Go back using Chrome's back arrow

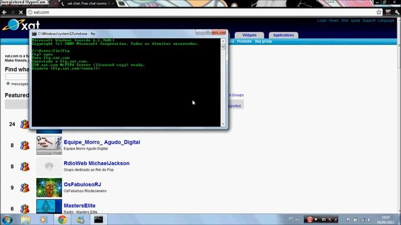pos(4,12)
